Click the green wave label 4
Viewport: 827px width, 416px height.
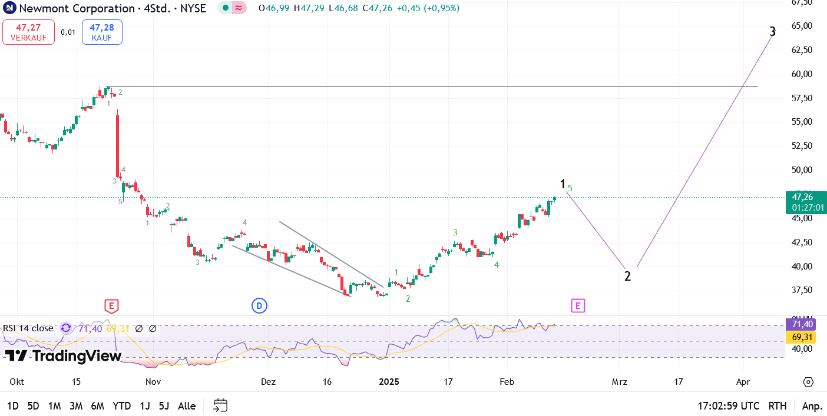click(x=497, y=265)
